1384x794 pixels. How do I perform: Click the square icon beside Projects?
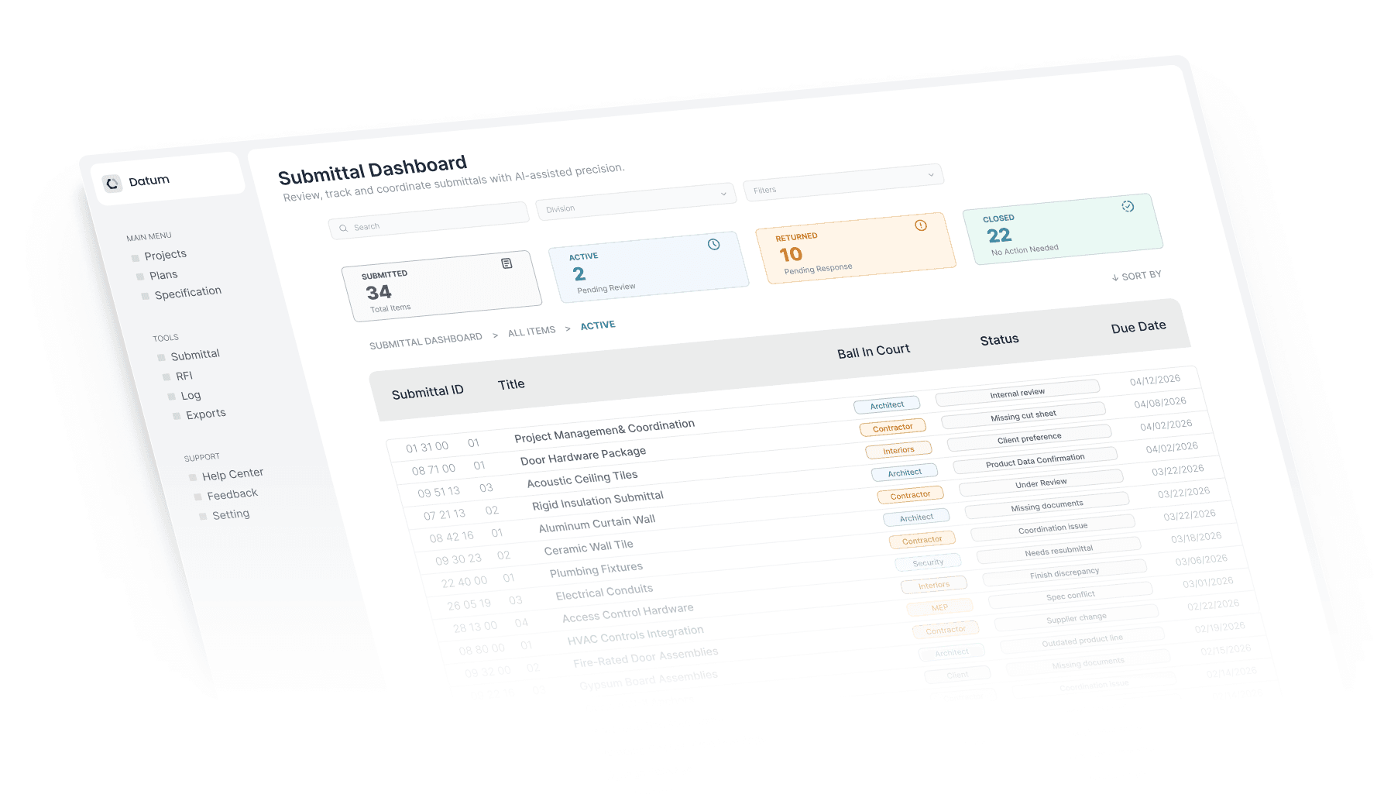pos(136,258)
